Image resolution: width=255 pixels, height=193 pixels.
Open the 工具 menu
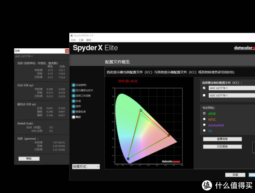tap(81, 40)
